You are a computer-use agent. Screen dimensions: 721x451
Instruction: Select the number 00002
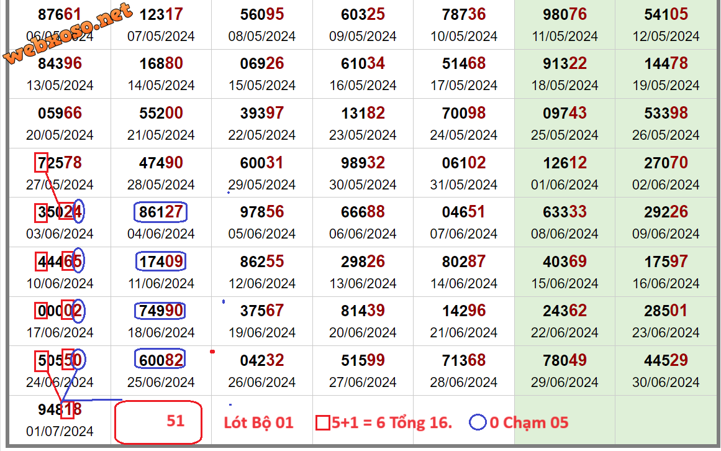click(x=60, y=311)
